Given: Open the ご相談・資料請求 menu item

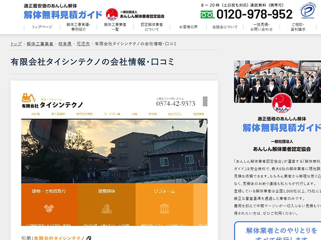Looking at the screenshot, I should click(298, 27).
